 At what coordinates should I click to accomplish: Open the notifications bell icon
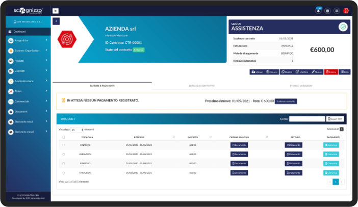(318, 11)
